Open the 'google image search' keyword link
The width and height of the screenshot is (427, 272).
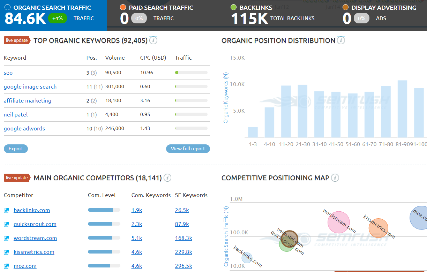click(30, 87)
